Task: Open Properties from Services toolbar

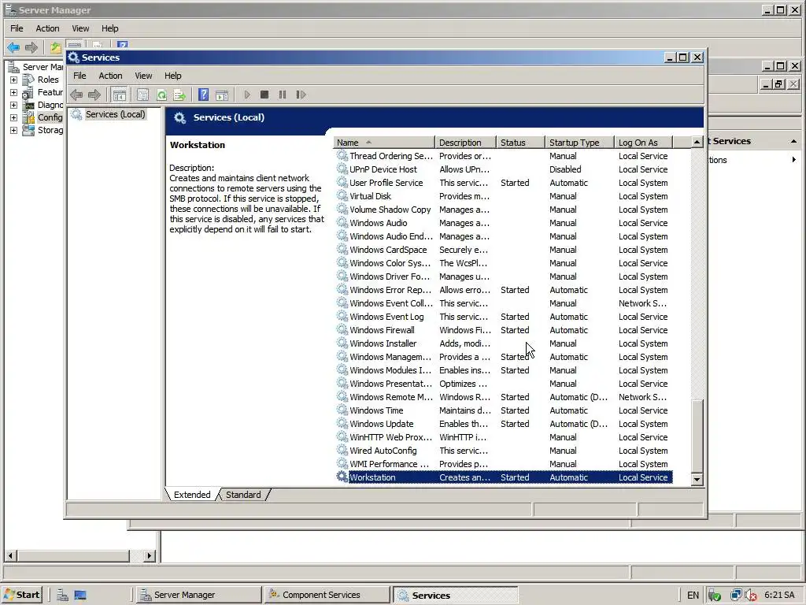Action: tap(143, 95)
